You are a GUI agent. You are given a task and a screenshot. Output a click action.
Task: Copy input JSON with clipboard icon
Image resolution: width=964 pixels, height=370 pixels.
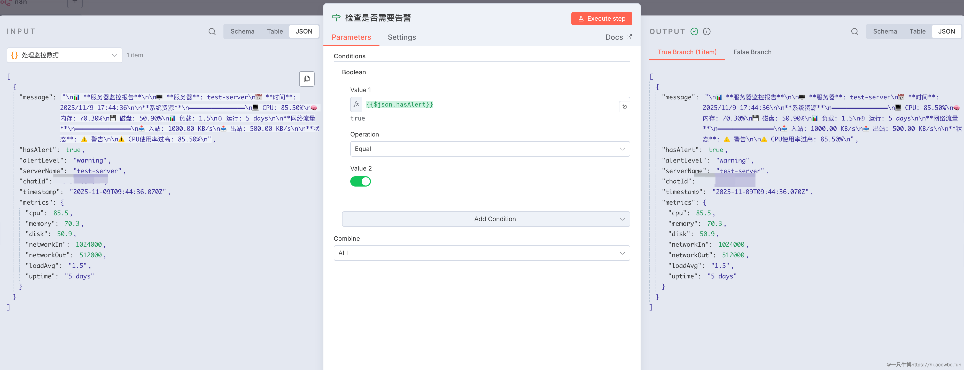pos(307,79)
